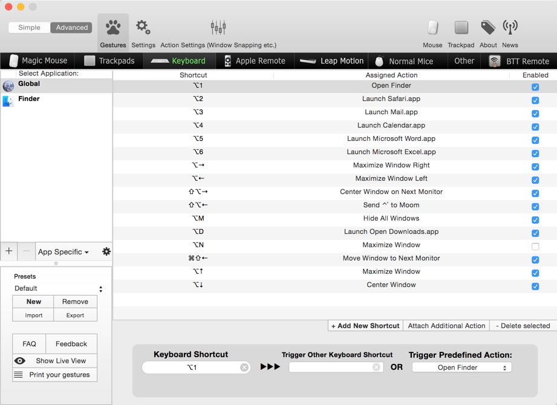Switch to Magic Mouse tab
Screen dimensions: 557x405
click(x=38, y=60)
